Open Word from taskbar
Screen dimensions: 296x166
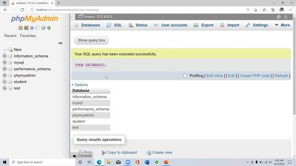coord(147,162)
